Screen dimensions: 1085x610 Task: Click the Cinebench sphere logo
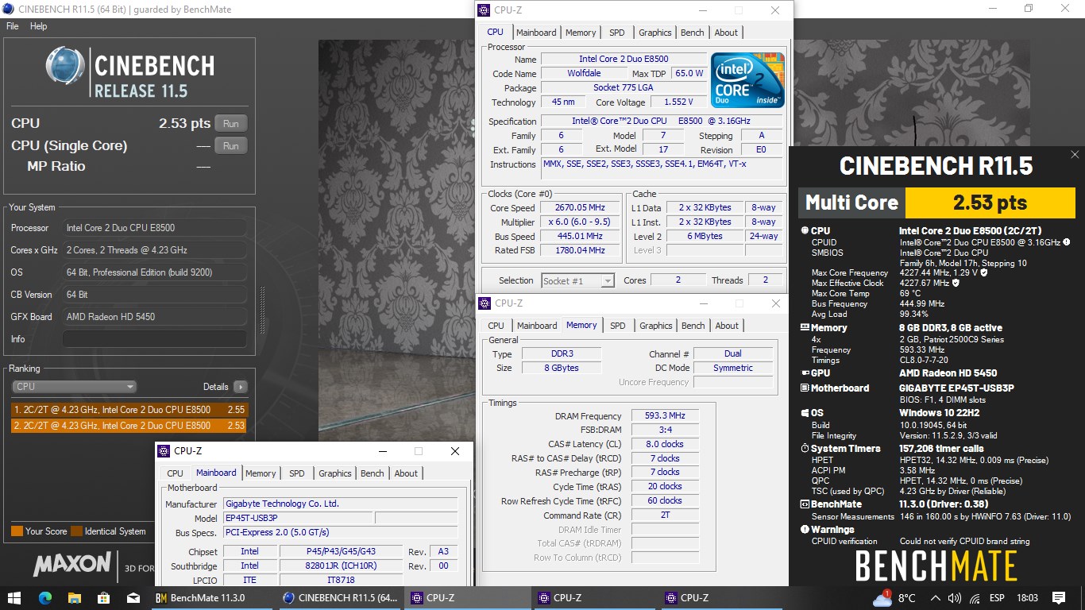(65, 66)
